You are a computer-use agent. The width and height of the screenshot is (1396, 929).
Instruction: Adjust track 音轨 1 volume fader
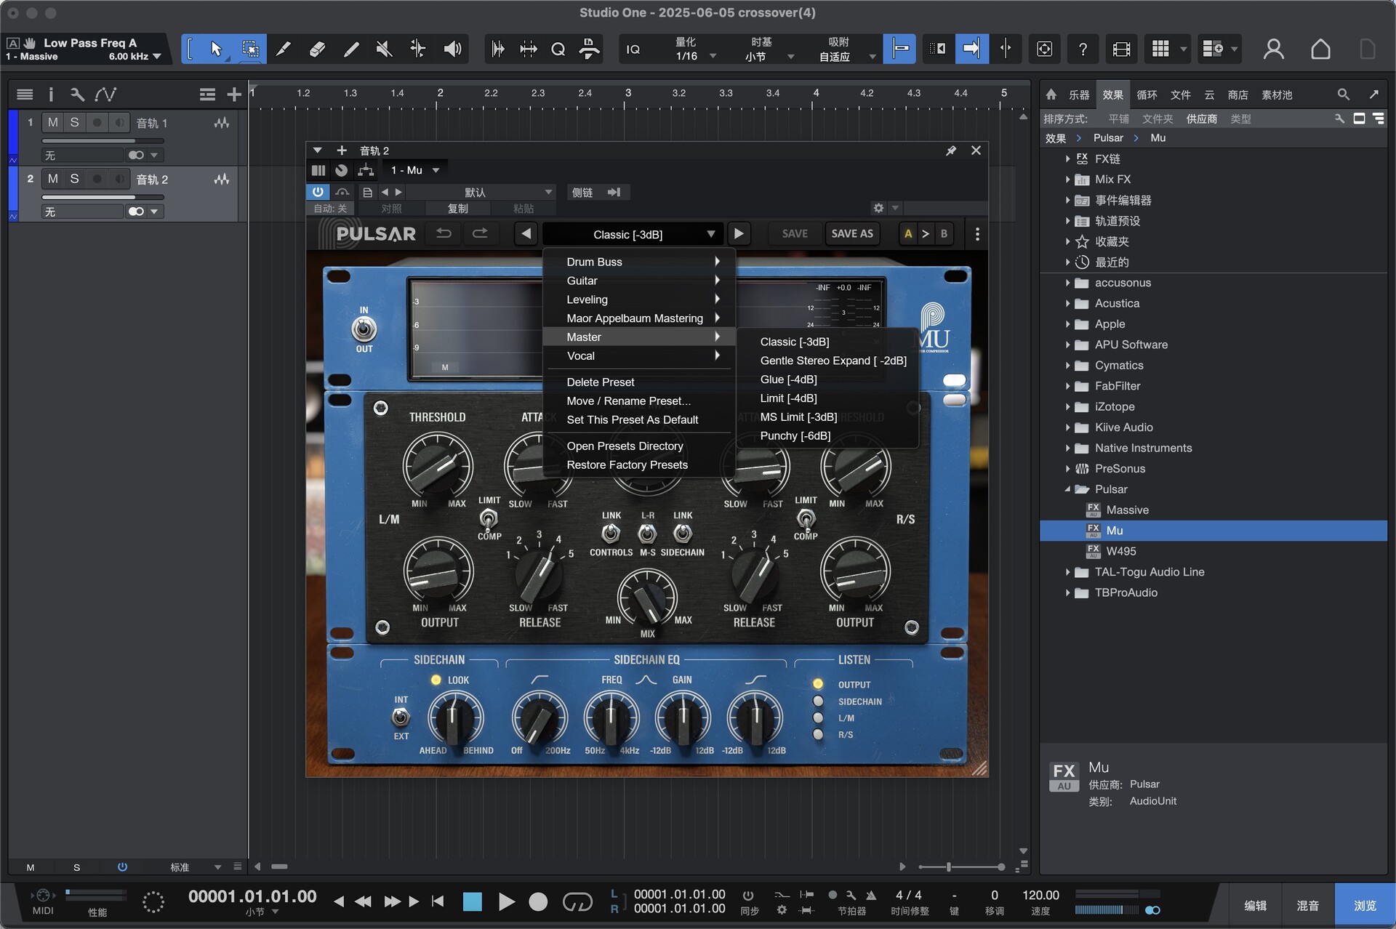click(103, 141)
